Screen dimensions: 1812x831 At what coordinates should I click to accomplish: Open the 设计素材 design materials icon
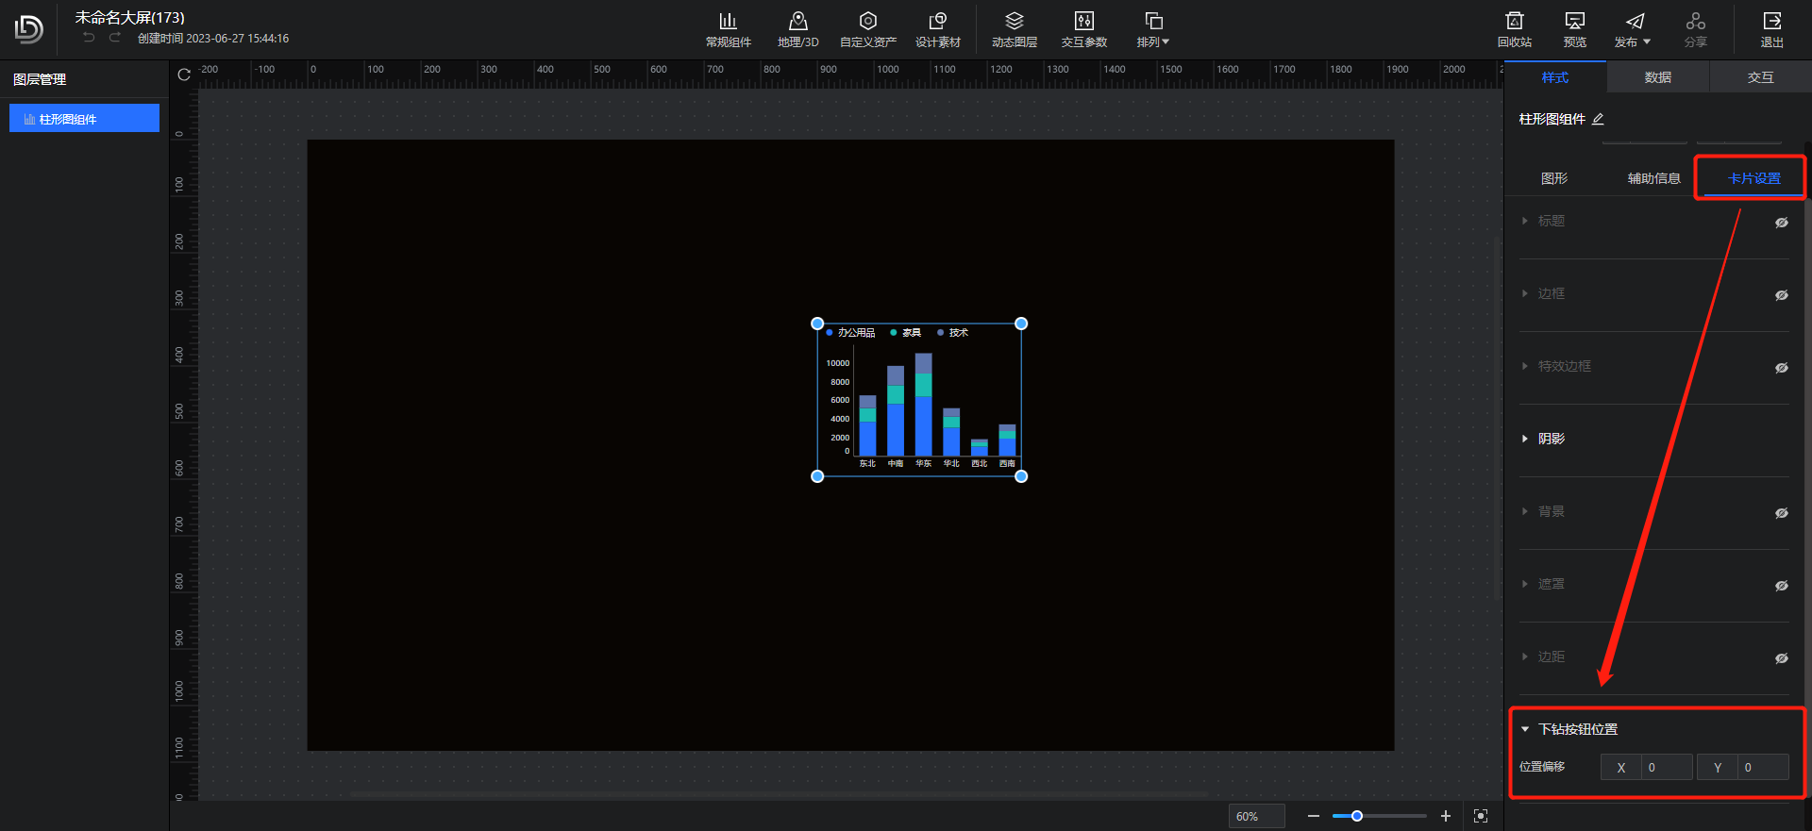(x=937, y=22)
